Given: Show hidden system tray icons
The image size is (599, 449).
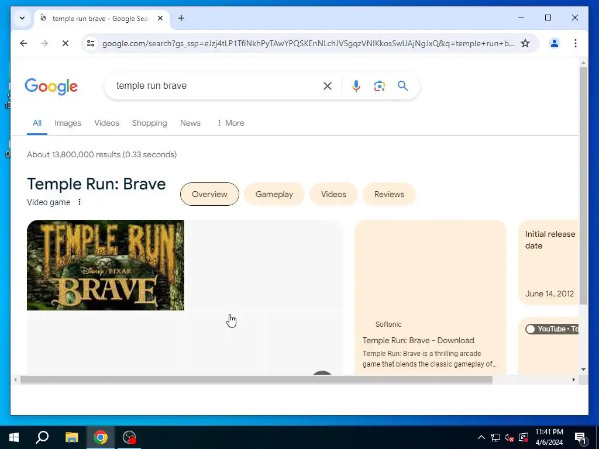Looking at the screenshot, I should point(481,437).
